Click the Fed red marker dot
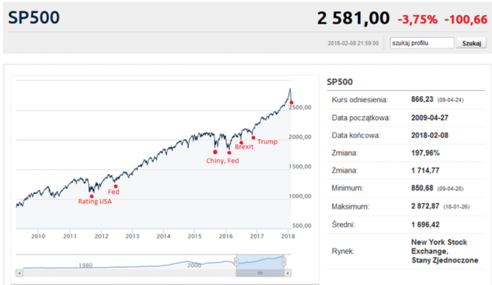This screenshot has height=285, width=492. click(x=116, y=186)
